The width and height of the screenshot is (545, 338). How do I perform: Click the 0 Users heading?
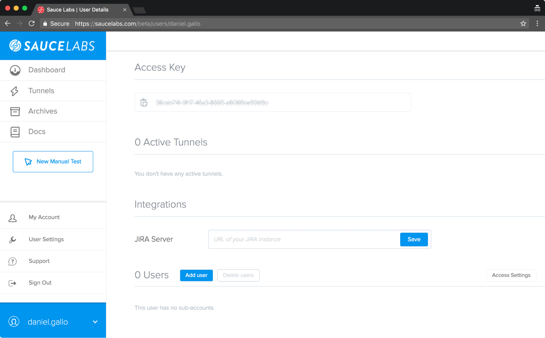(152, 275)
